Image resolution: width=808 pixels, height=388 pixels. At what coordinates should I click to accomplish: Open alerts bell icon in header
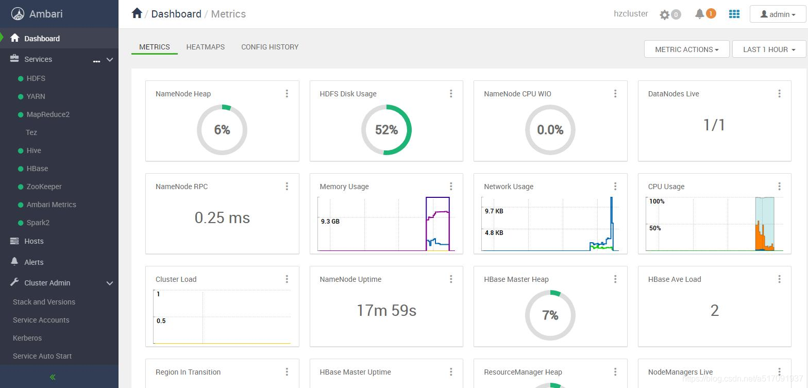pos(699,14)
